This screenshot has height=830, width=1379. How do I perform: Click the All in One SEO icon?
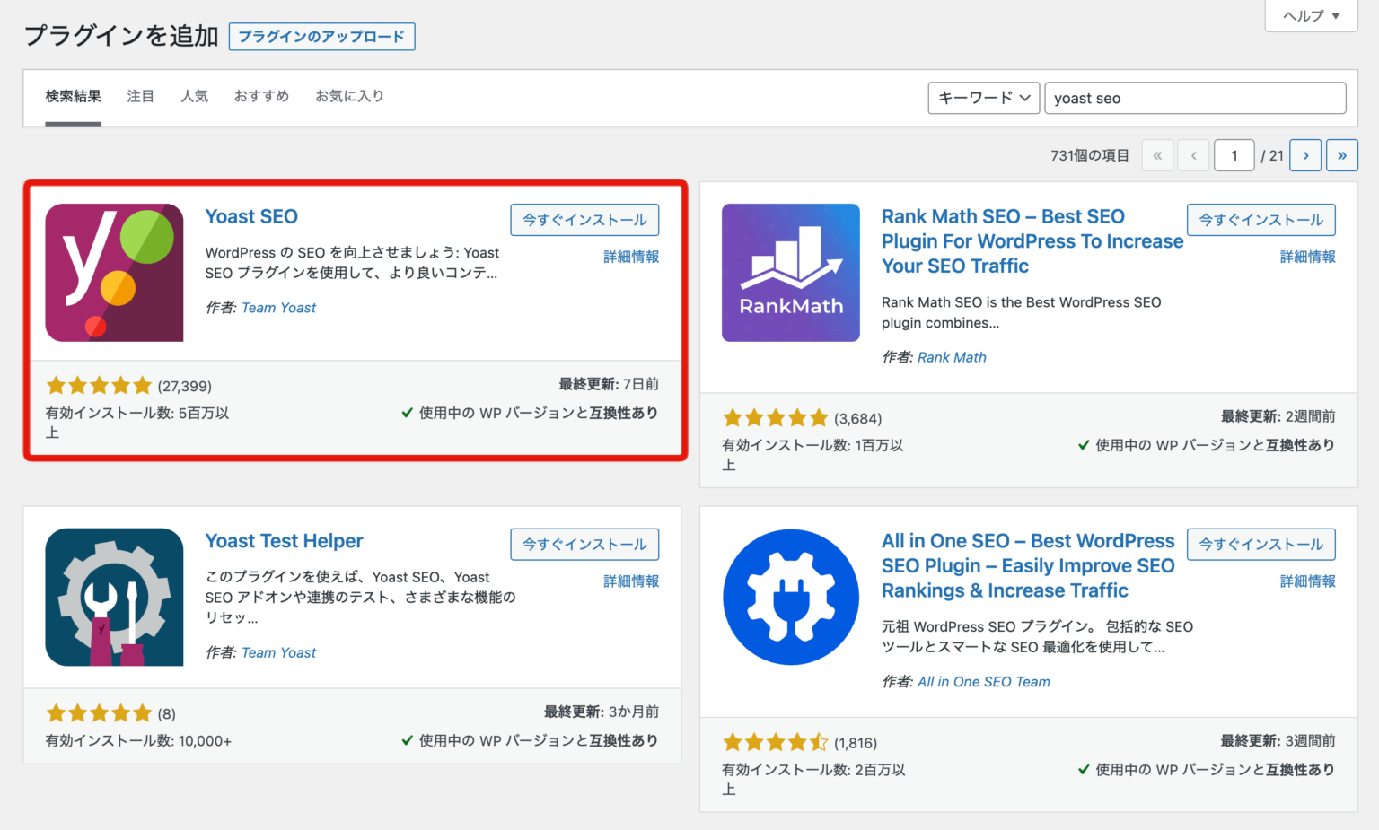[790, 598]
